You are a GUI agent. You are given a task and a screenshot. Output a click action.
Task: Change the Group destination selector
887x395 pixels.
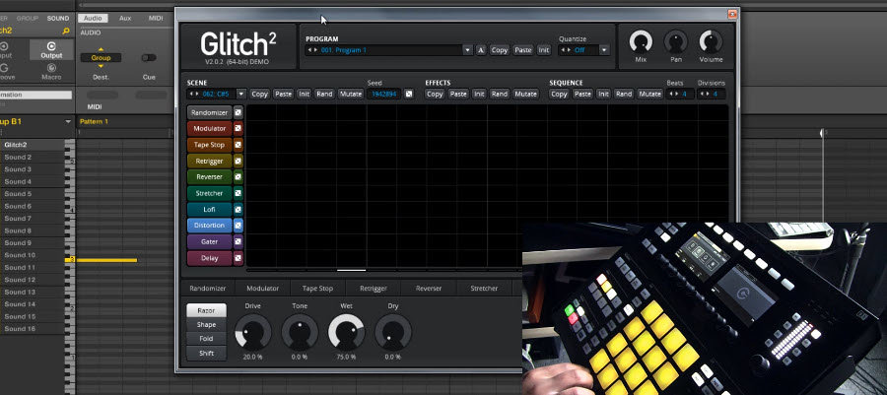pyautogui.click(x=101, y=58)
